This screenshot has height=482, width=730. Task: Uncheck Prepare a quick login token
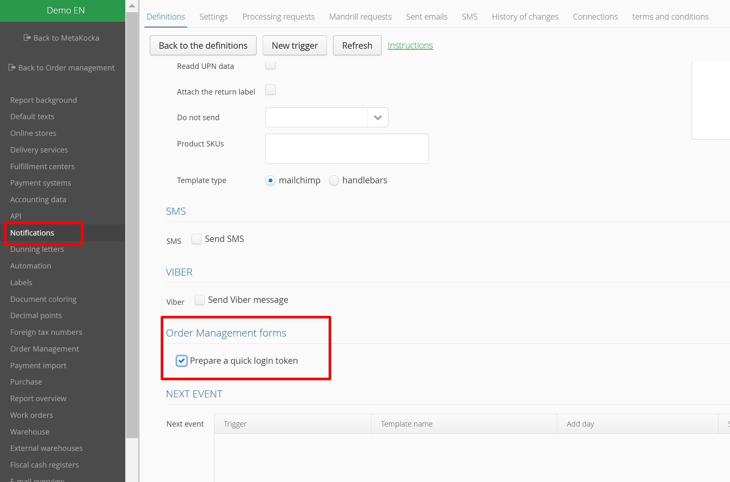tap(181, 361)
